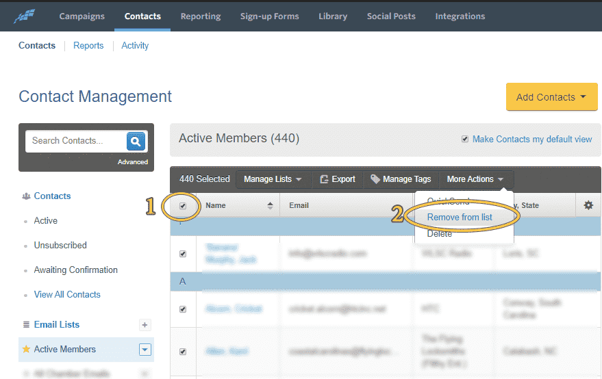The height and width of the screenshot is (379, 602).
Task: Click the 440 Selected count text
Action: (x=205, y=179)
